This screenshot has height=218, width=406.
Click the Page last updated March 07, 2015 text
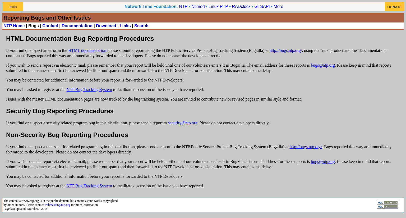pyautogui.click(x=26, y=209)
